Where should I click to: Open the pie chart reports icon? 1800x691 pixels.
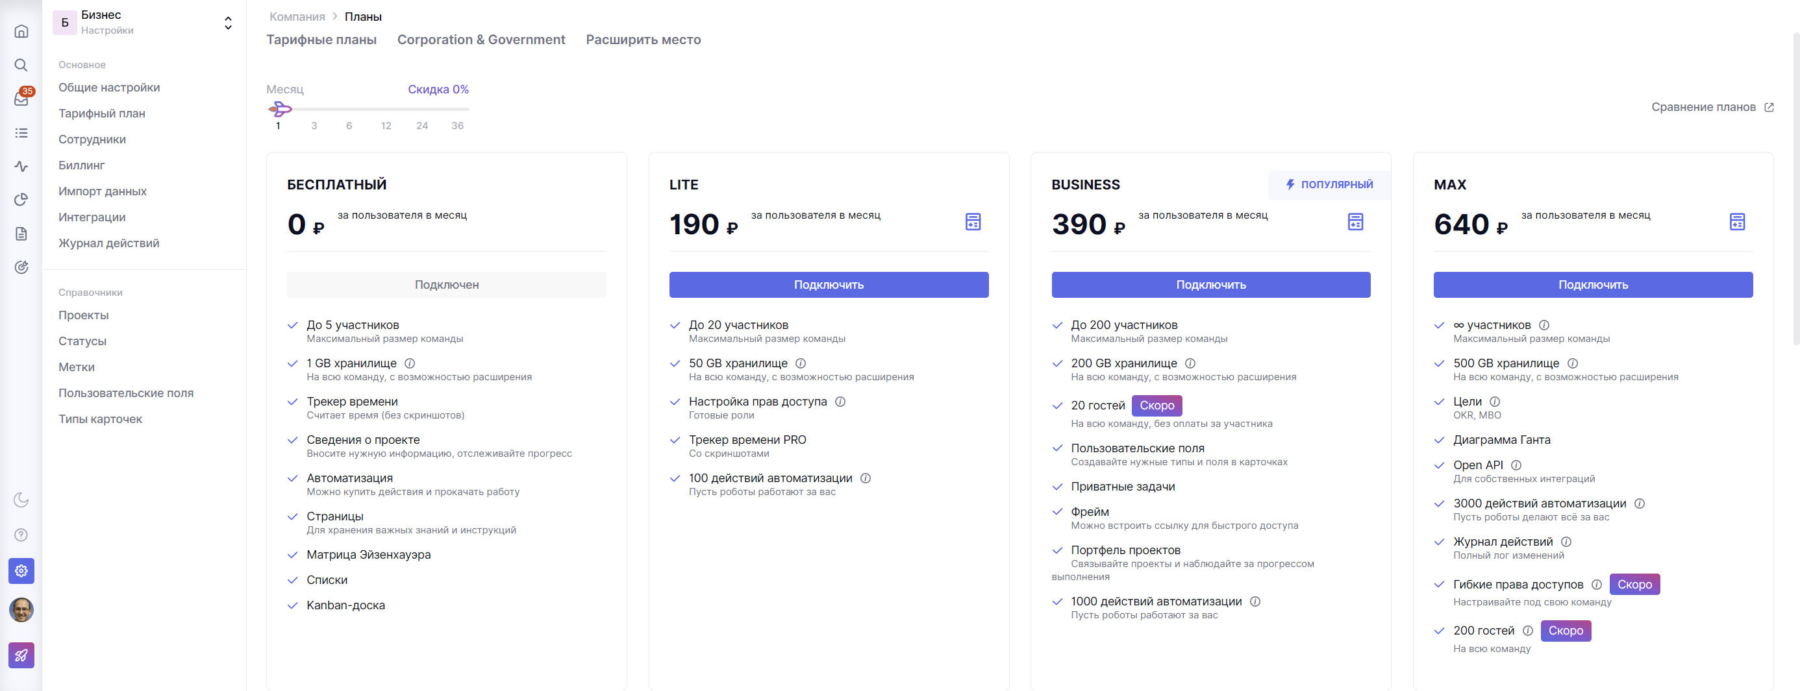tap(21, 200)
